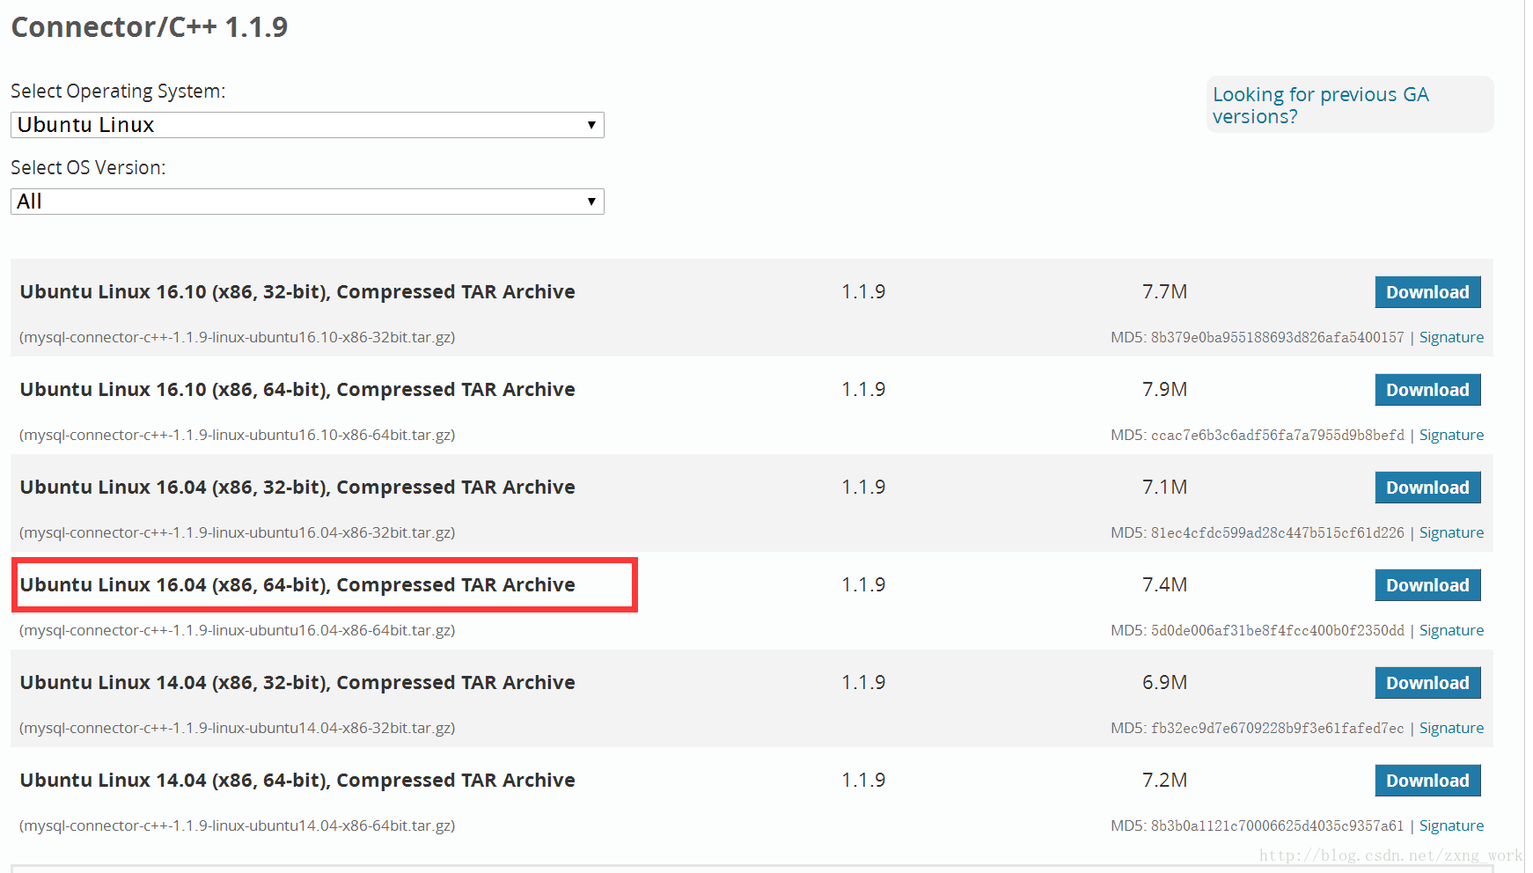Select 'Ubuntu Linux 16.10 (x86, 32-bit)' title
This screenshot has width=1533, height=873.
[x=297, y=292]
